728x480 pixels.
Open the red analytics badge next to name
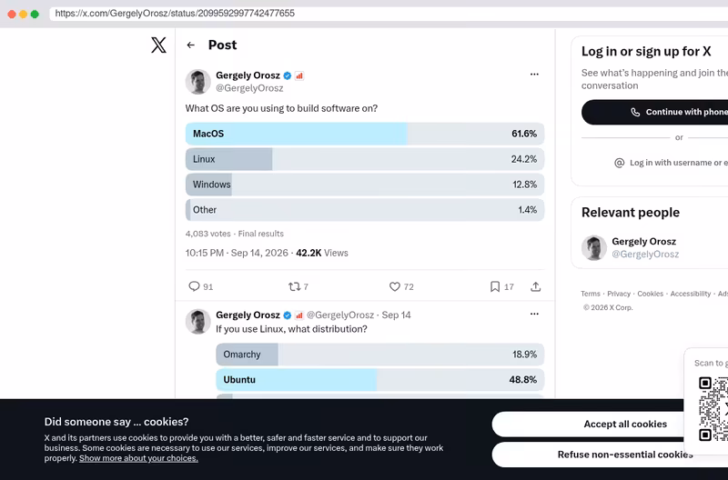coord(299,75)
